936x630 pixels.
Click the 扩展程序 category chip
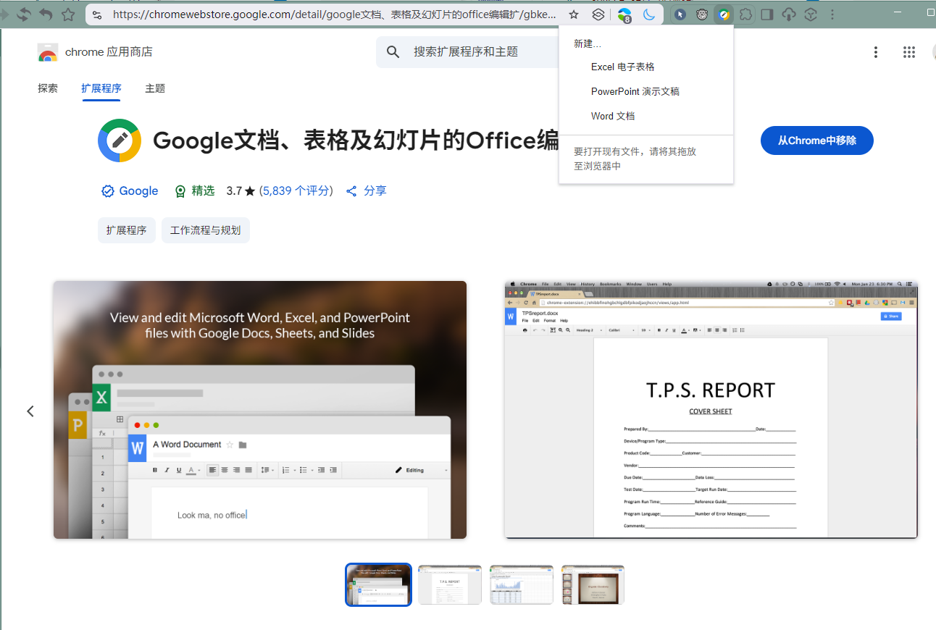[127, 230]
